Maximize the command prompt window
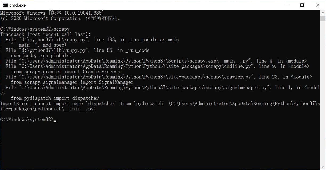 pos(302,5)
